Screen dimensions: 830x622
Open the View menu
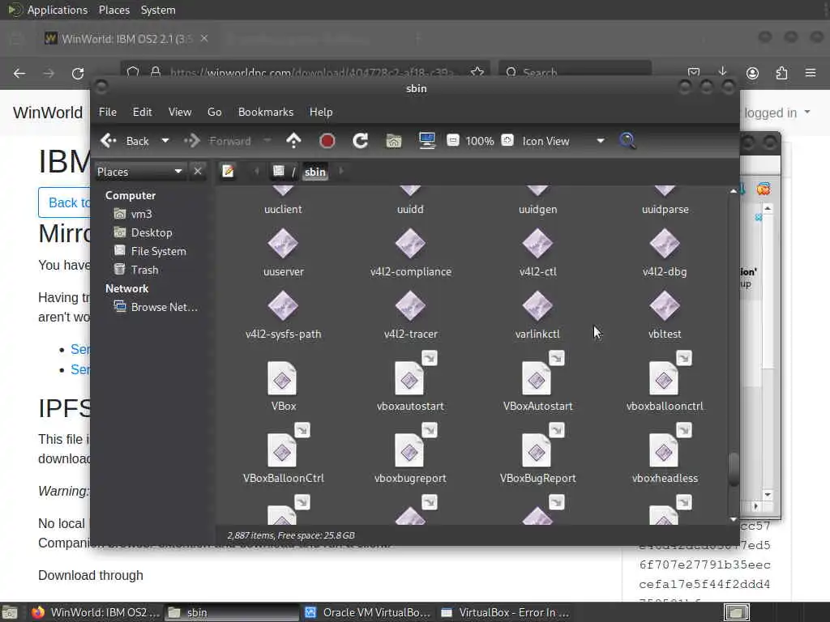coord(179,112)
